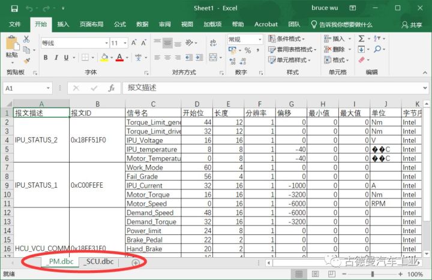Open Find and Select magnifier

pos(377,50)
